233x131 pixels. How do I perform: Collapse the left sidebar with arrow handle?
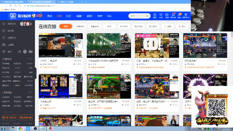pos(35,73)
